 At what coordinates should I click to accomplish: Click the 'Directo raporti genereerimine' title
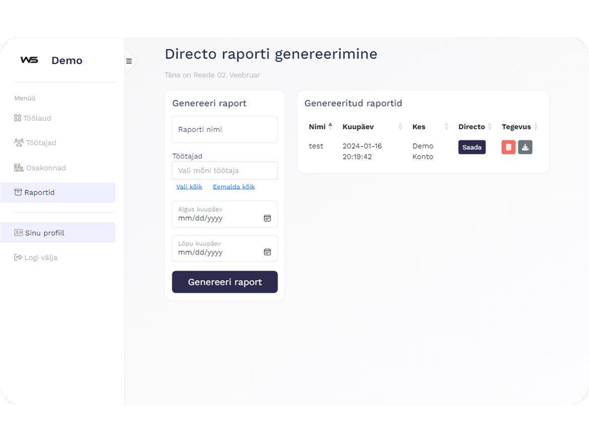click(271, 54)
